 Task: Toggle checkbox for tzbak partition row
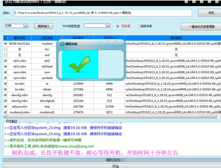coord(6,89)
